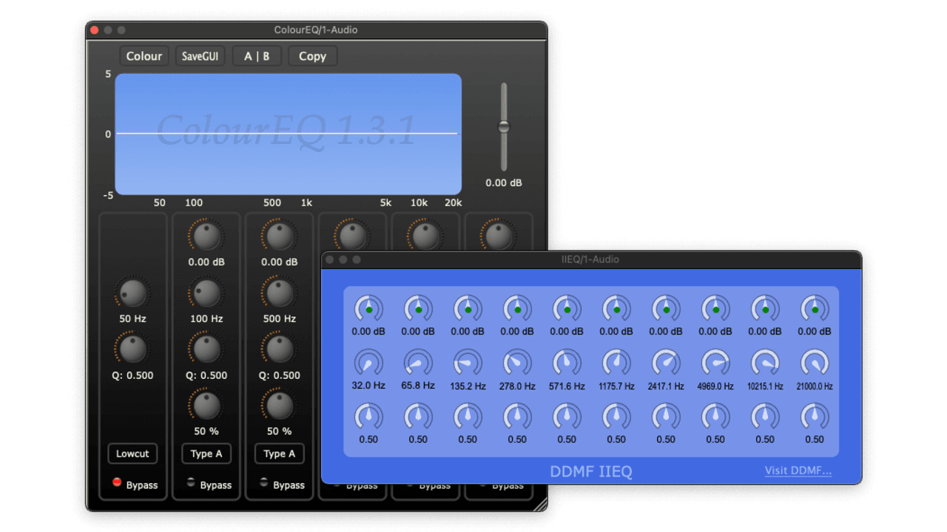Click the red bypass LED on the 50 Hz band

pyautogui.click(x=117, y=481)
